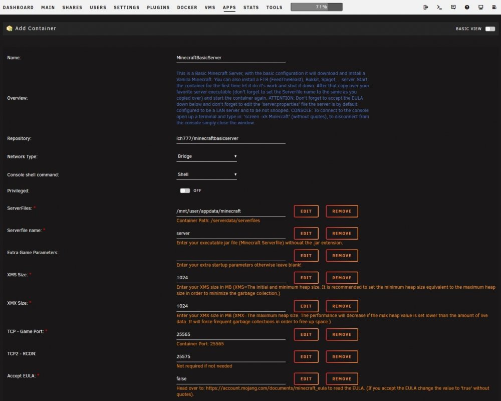Remove the Accept EULA variable
Viewport: 501px width, 401px height.
[342, 378]
